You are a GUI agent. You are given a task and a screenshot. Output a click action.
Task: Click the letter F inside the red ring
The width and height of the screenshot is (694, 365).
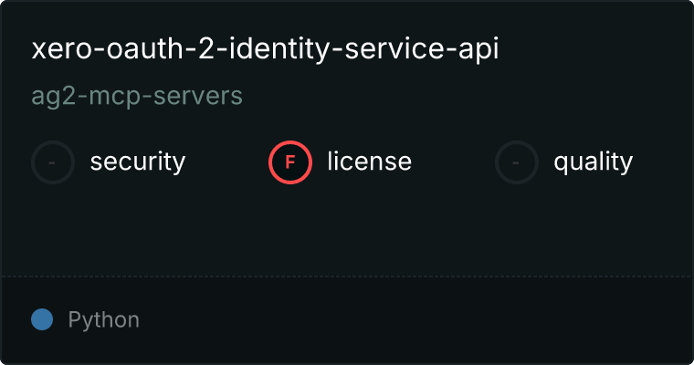point(290,162)
